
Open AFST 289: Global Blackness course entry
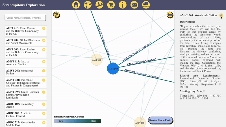tap(26, 41)
